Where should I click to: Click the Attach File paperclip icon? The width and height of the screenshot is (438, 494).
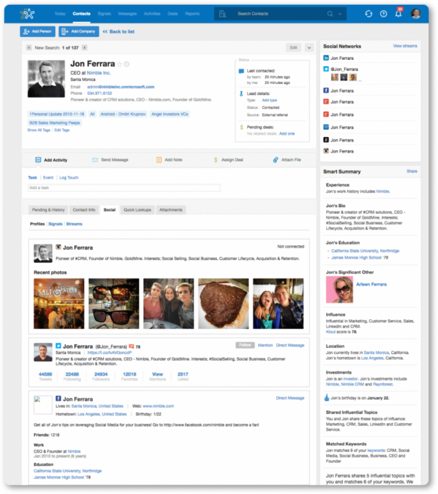tap(276, 160)
